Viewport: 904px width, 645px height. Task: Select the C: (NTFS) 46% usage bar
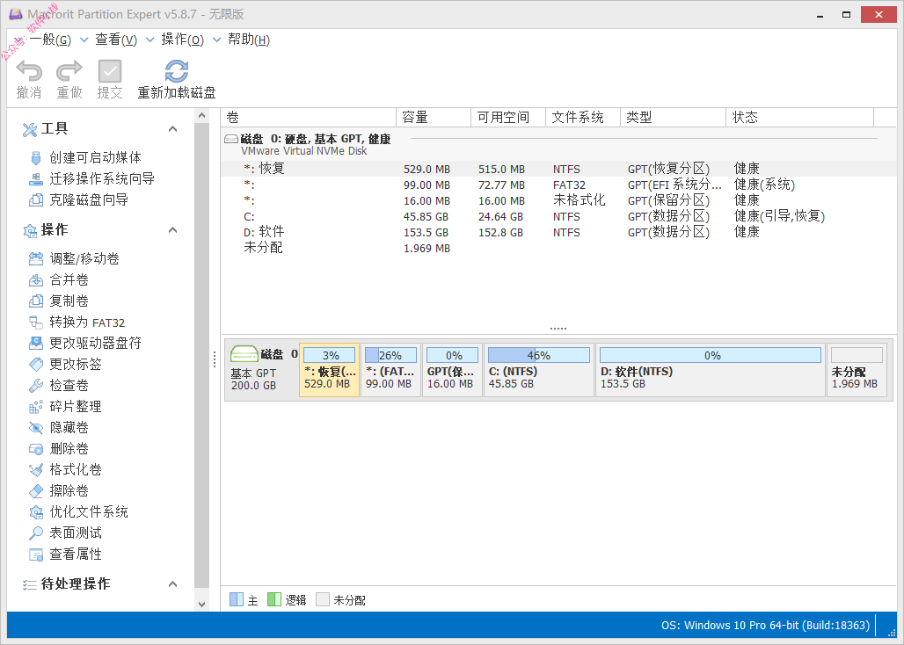coord(538,355)
